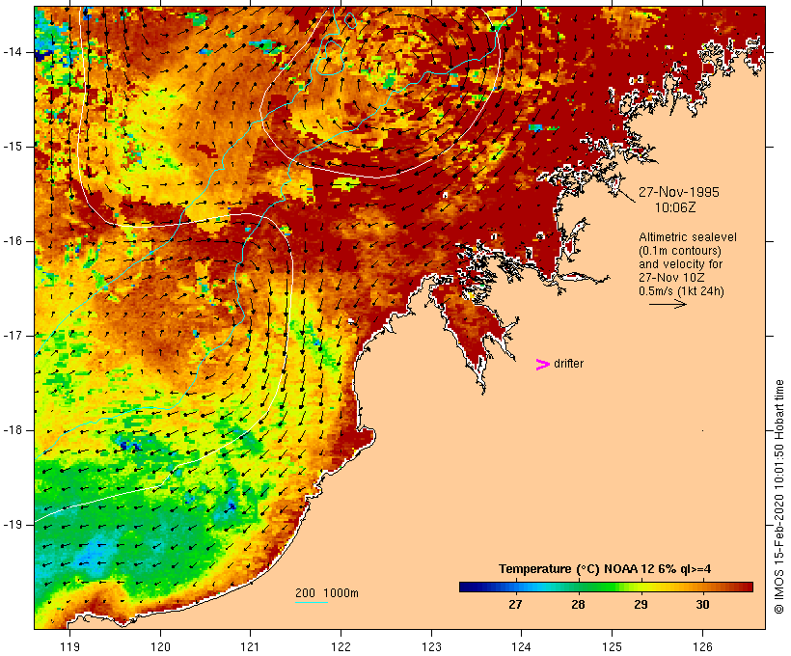Click the longitude label 125
Screen dimensions: 791x656
click(613, 646)
